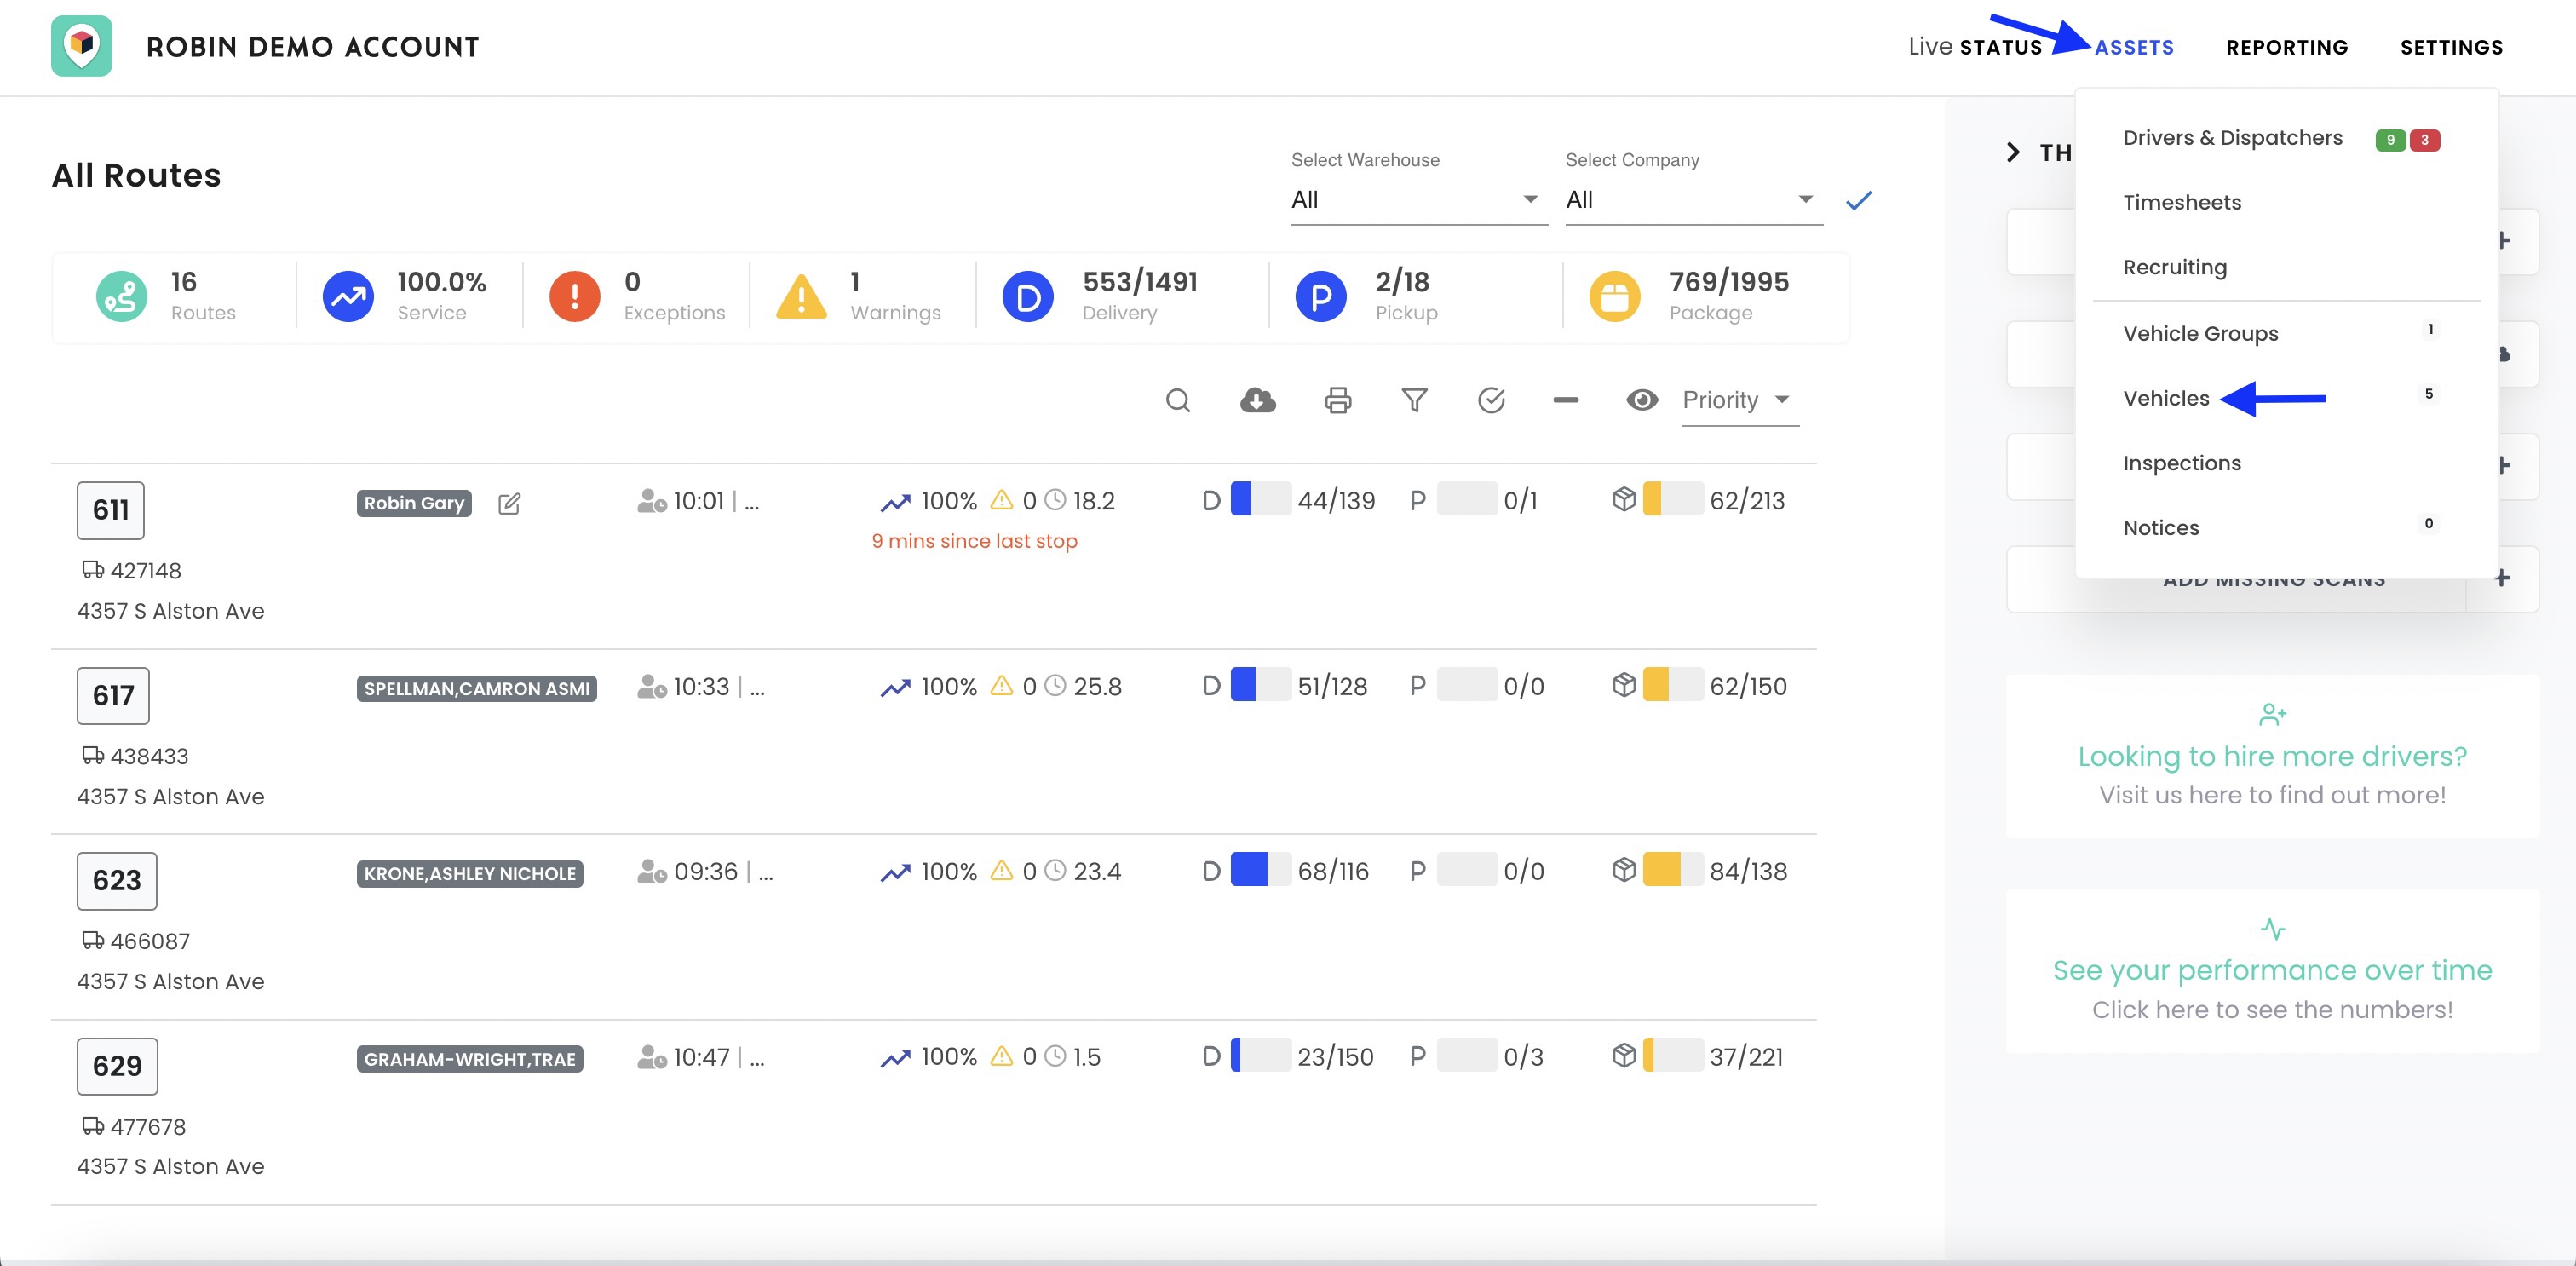This screenshot has width=2576, height=1266.
Task: Expand the side panel chevron arrow
Action: [x=2013, y=152]
